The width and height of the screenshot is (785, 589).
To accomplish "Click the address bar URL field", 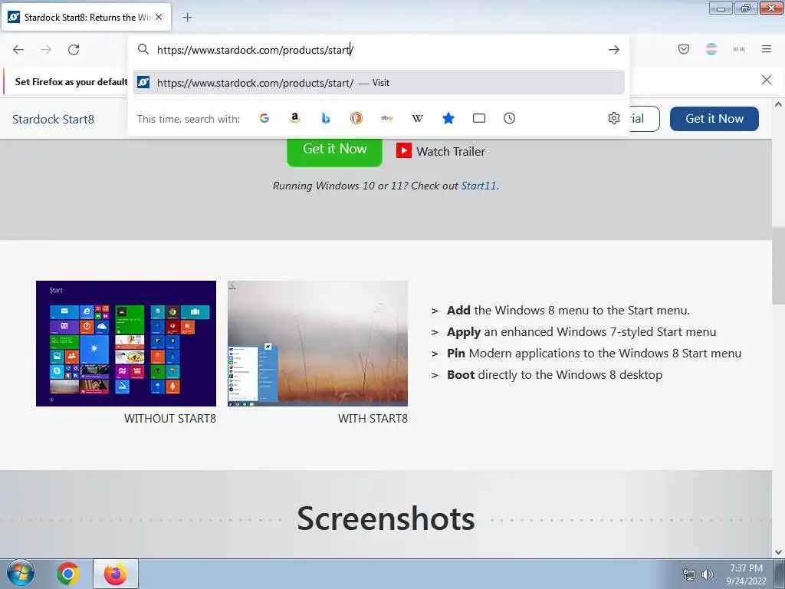I will (x=378, y=50).
